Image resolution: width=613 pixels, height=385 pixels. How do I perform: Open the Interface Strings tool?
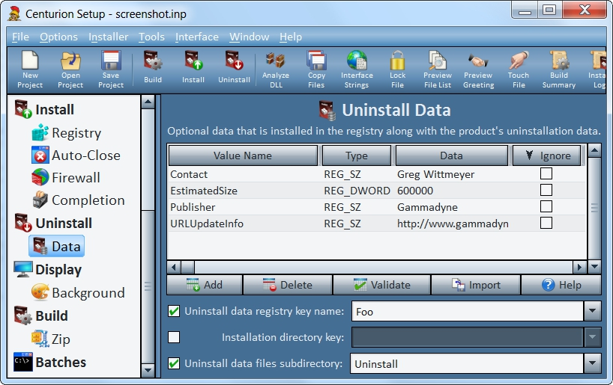point(357,70)
